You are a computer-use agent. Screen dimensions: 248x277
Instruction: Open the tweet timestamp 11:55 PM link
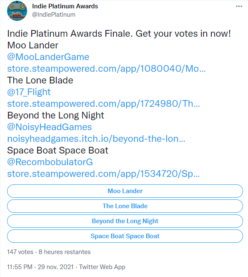20,267
